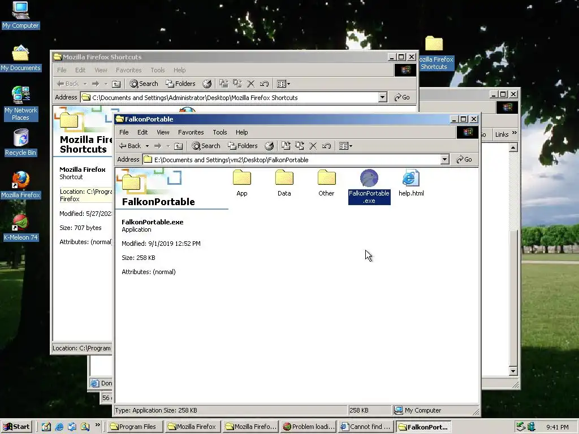Open View menu in FalkonPortable window
The height and width of the screenshot is (434, 579).
163,132
